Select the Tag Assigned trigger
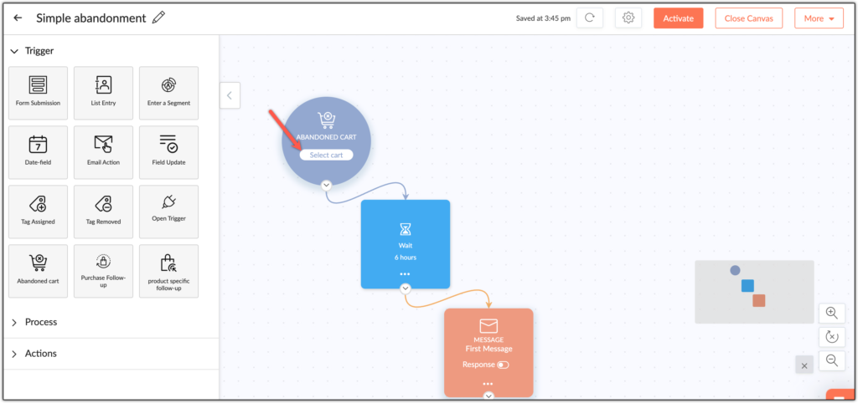This screenshot has height=403, width=858. (38, 211)
